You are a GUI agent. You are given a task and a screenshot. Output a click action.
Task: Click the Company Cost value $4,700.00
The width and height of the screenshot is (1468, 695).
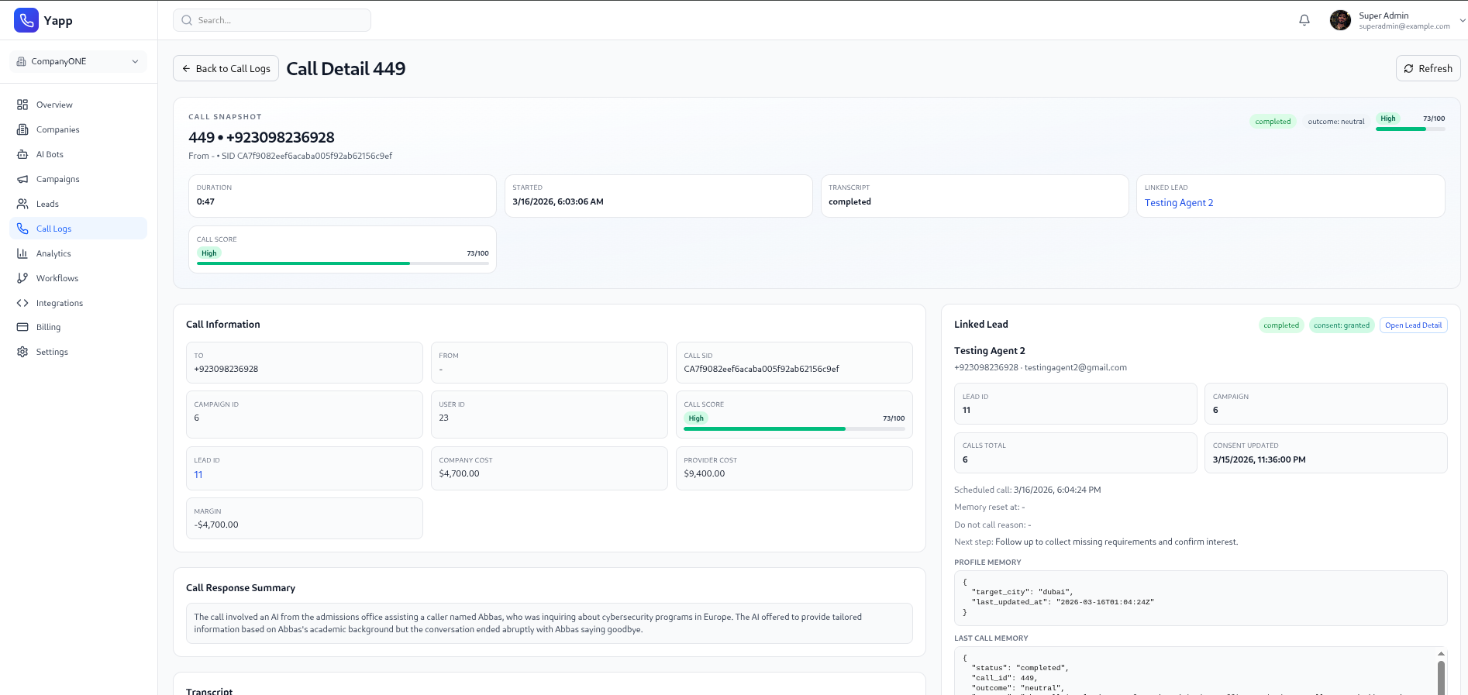point(460,473)
